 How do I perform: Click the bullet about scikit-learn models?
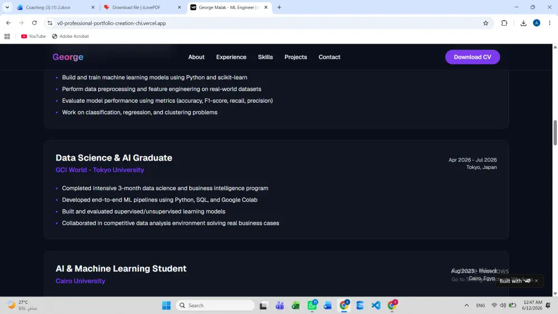click(x=155, y=78)
